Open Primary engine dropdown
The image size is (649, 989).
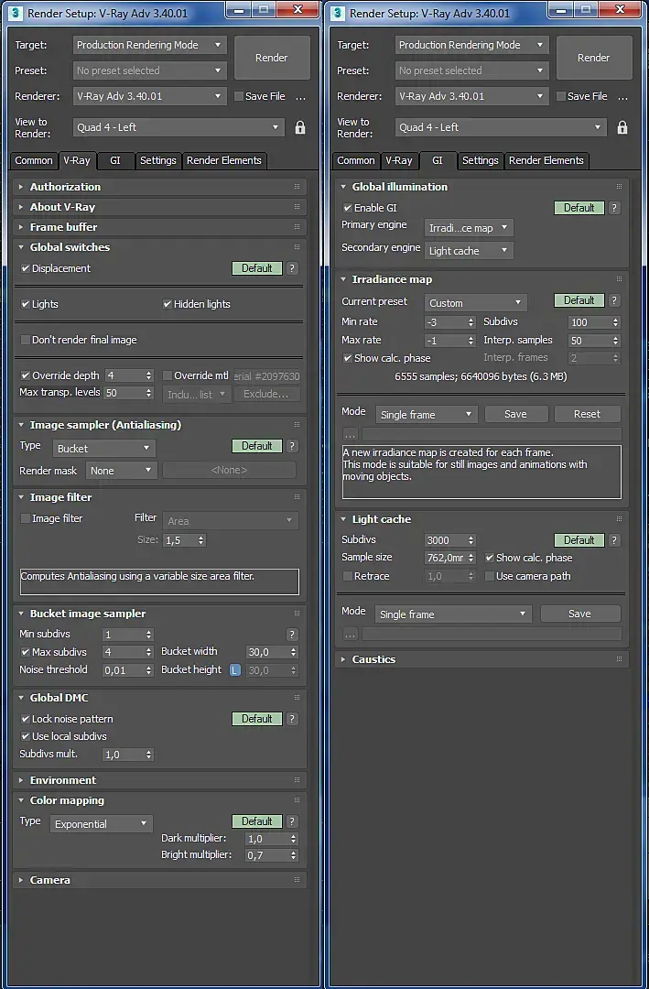[469, 228]
